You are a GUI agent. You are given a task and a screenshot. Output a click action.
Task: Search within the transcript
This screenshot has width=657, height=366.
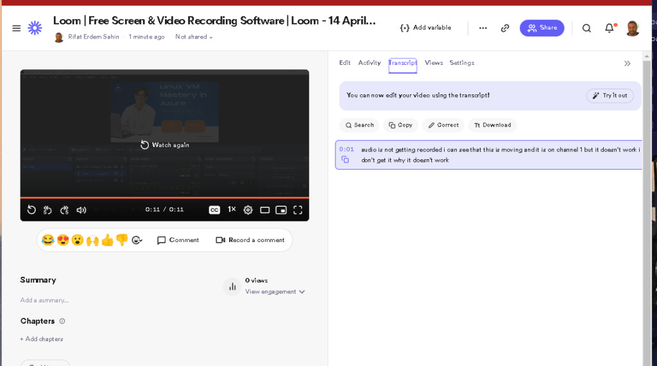click(x=359, y=125)
